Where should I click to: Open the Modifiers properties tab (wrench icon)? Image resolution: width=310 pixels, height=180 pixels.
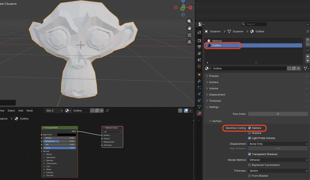point(199,81)
